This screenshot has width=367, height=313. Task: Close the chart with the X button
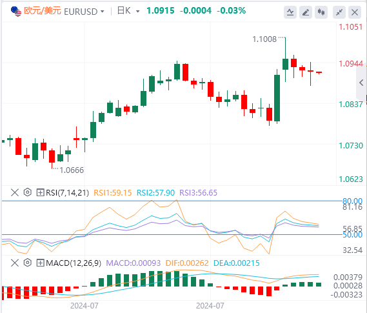point(354,12)
